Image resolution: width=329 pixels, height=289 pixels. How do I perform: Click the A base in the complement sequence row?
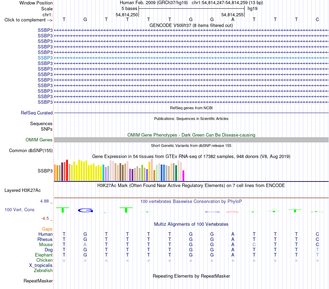point(233,19)
